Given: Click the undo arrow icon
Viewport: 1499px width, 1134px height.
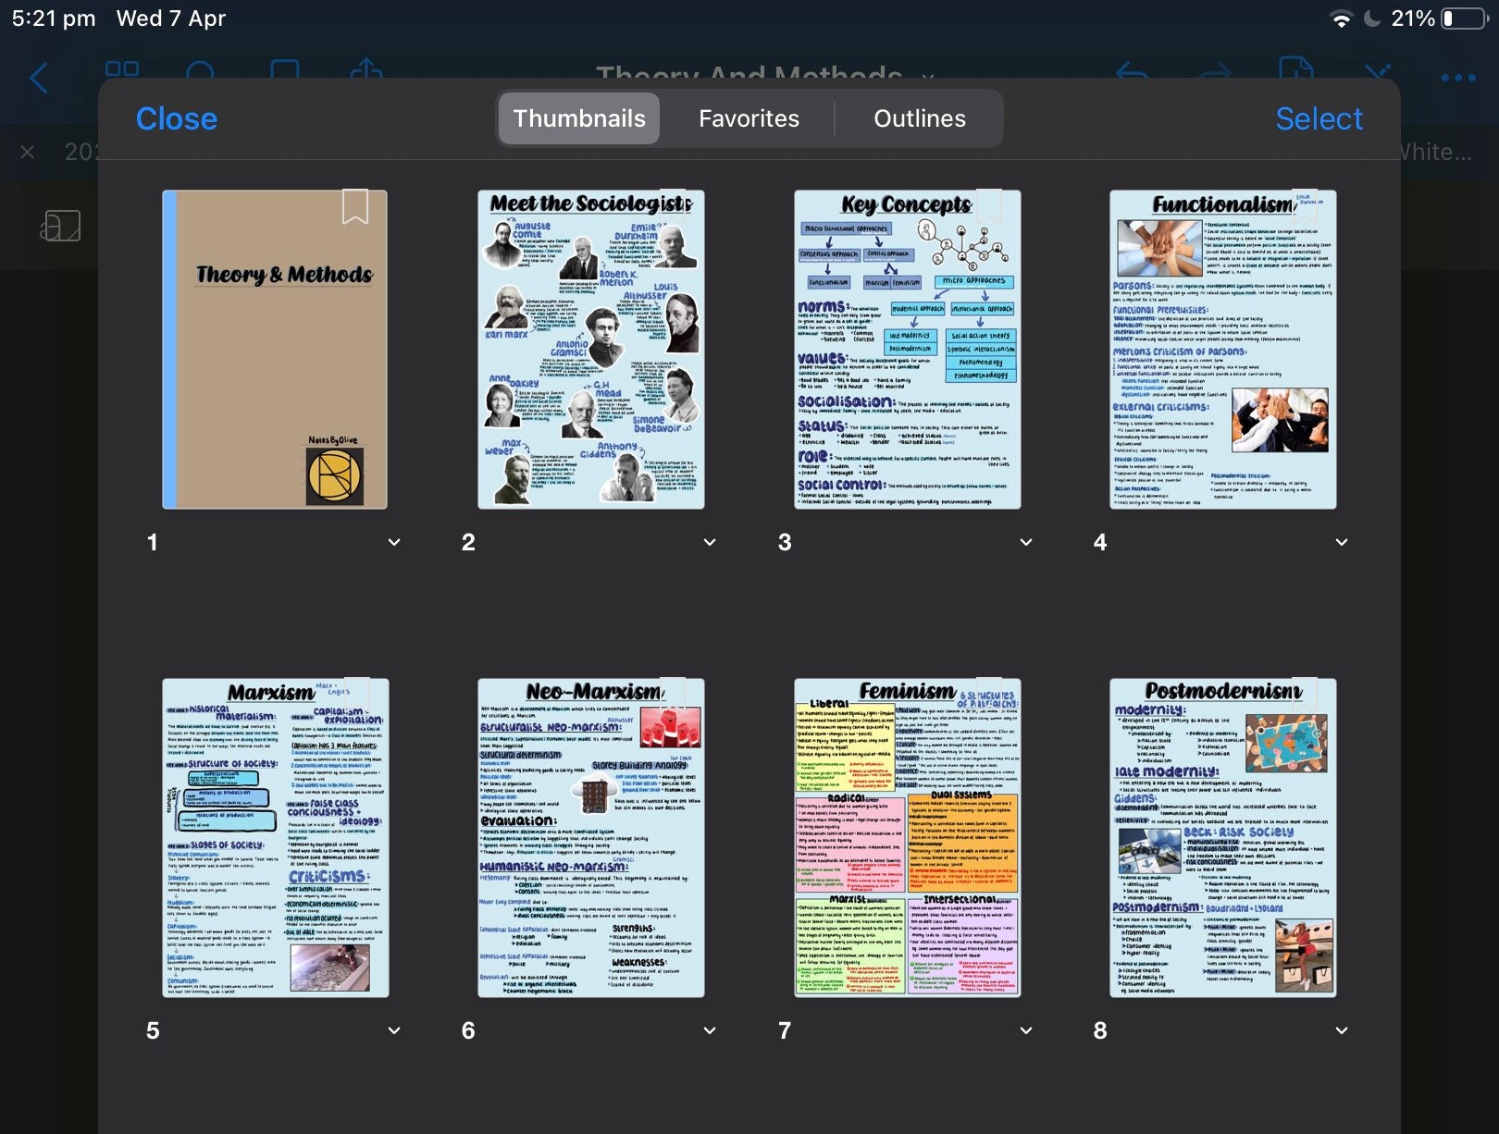Looking at the screenshot, I should pos(1133,74).
